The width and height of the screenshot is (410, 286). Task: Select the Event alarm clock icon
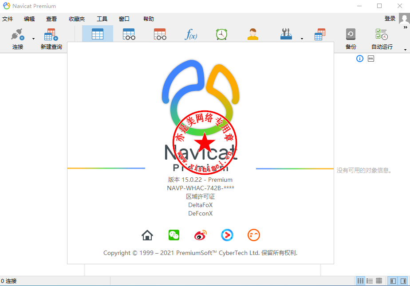222,34
